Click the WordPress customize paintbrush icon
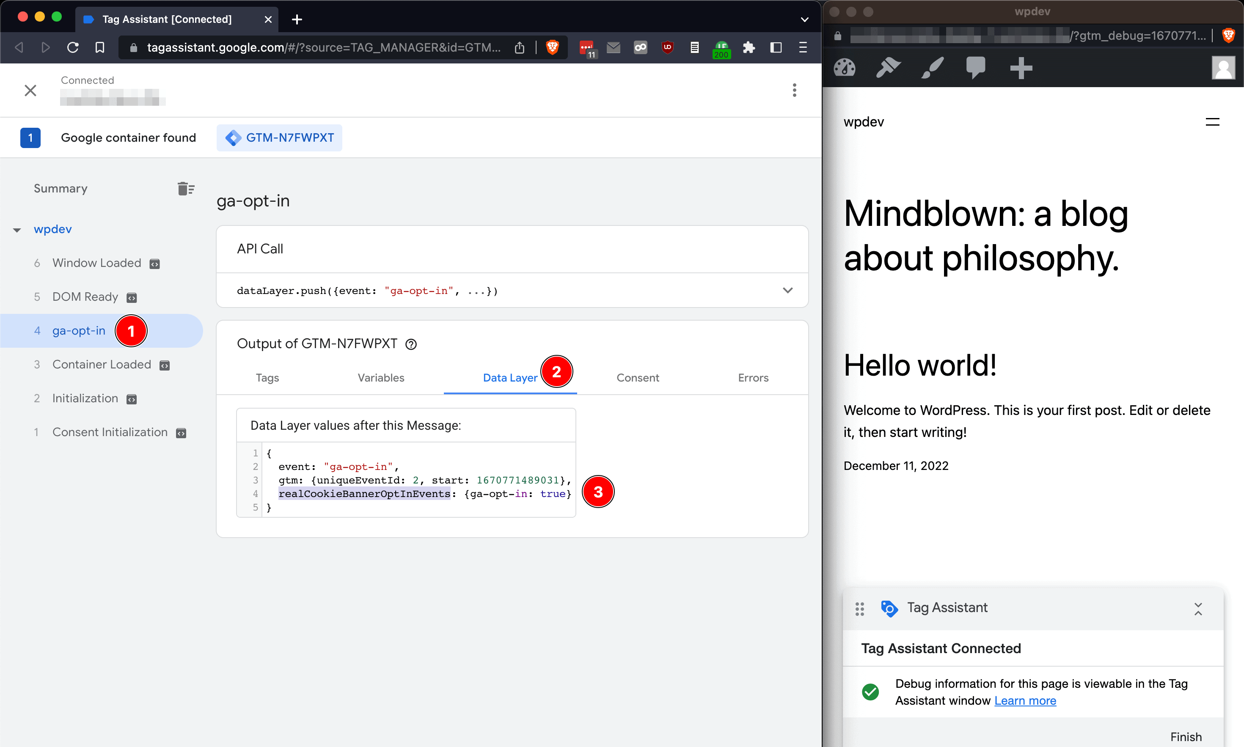 click(932, 68)
